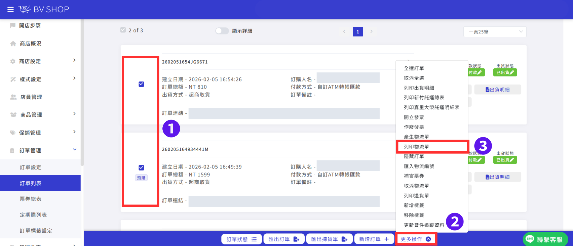Click the sidebar vertical scrollbar
This screenshot has height=246, width=573.
(82, 92)
